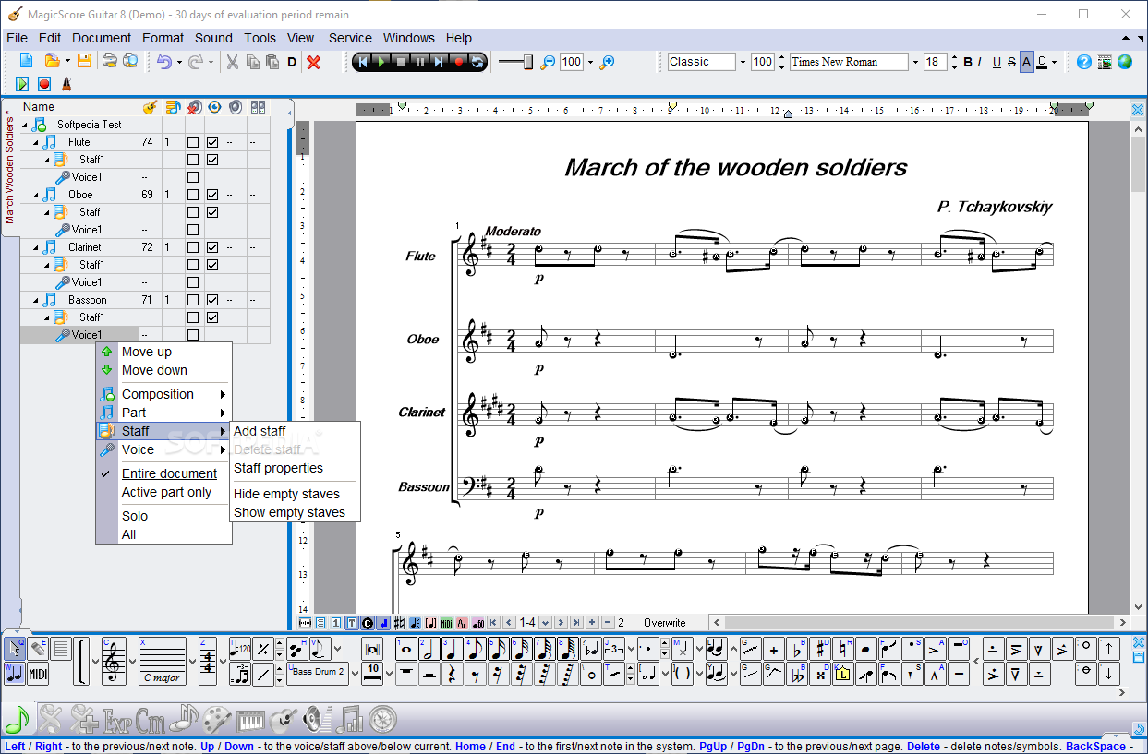Toggle Underline text formatting

pyautogui.click(x=997, y=62)
